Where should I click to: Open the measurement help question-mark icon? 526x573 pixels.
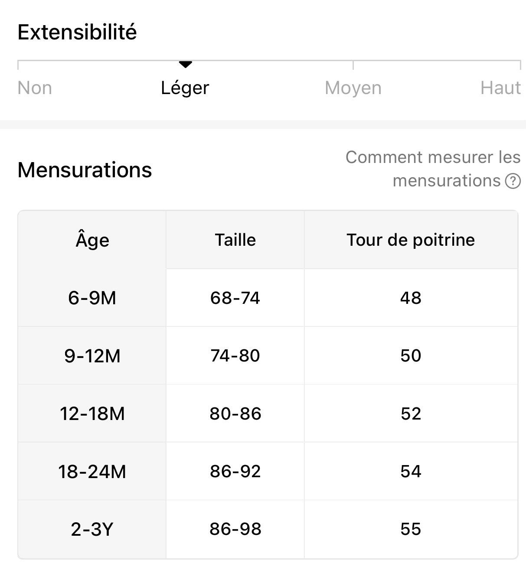(x=513, y=181)
